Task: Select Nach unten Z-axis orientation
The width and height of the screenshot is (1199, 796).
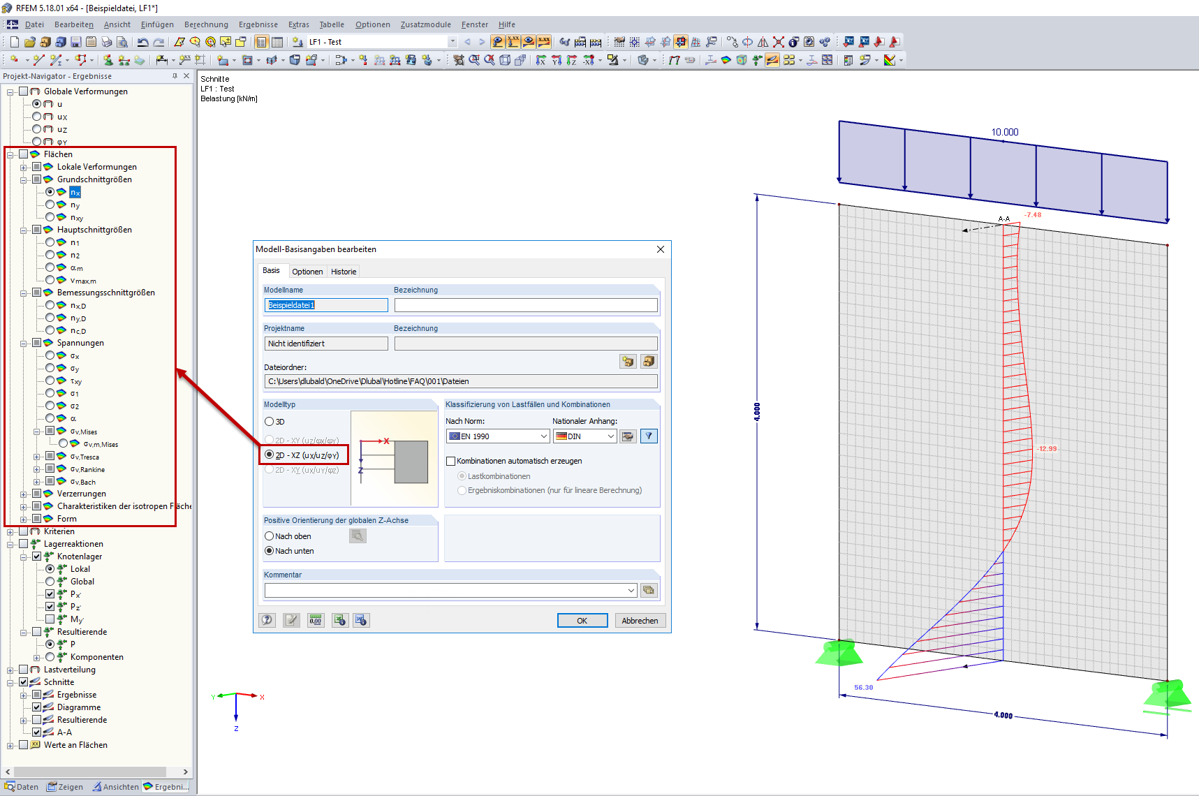Action: click(x=270, y=551)
